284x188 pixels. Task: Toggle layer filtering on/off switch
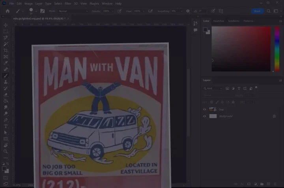point(256,87)
